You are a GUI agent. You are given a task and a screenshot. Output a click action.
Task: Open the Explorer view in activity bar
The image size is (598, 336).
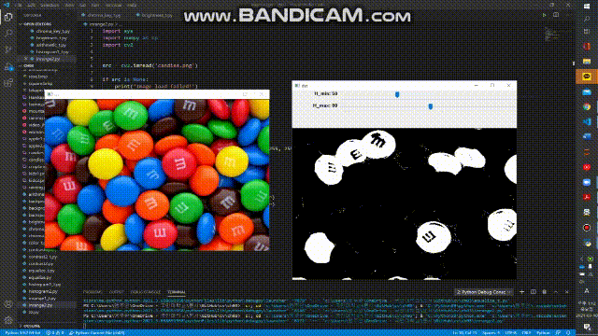pos(8,17)
